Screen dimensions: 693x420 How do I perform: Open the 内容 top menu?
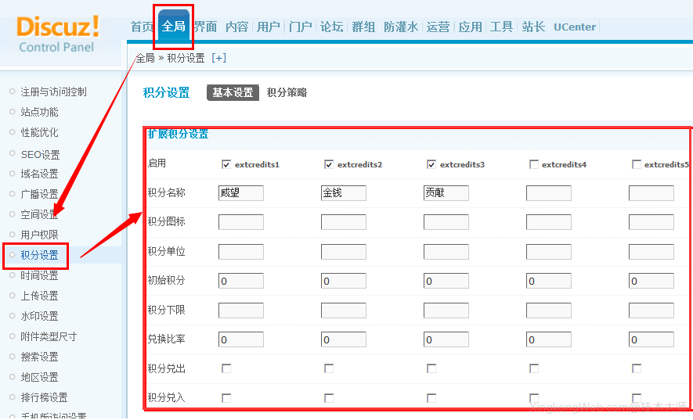click(x=237, y=27)
